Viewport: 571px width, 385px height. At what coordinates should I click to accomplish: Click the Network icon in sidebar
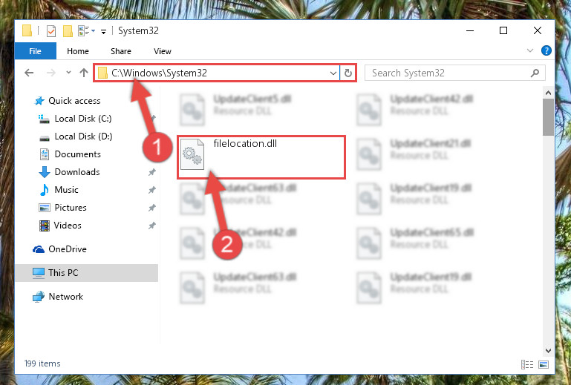click(x=38, y=297)
